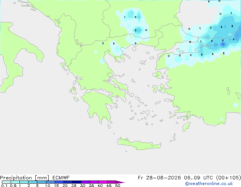This screenshot has height=187, width=241.
Task: Click the '45' legend scale label
Action: (x=109, y=185)
